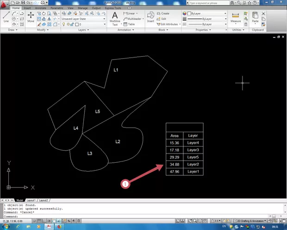Open the Unsaved Layer State dropdown
287x230 pixels.
(x=83, y=19)
